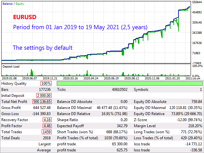Select Average loss trade value -336.58
204x153 pixels.
tap(196, 150)
